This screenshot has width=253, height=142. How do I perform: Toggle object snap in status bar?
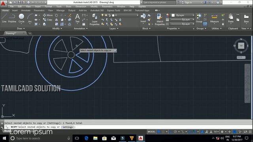pyautogui.click(x=195, y=132)
